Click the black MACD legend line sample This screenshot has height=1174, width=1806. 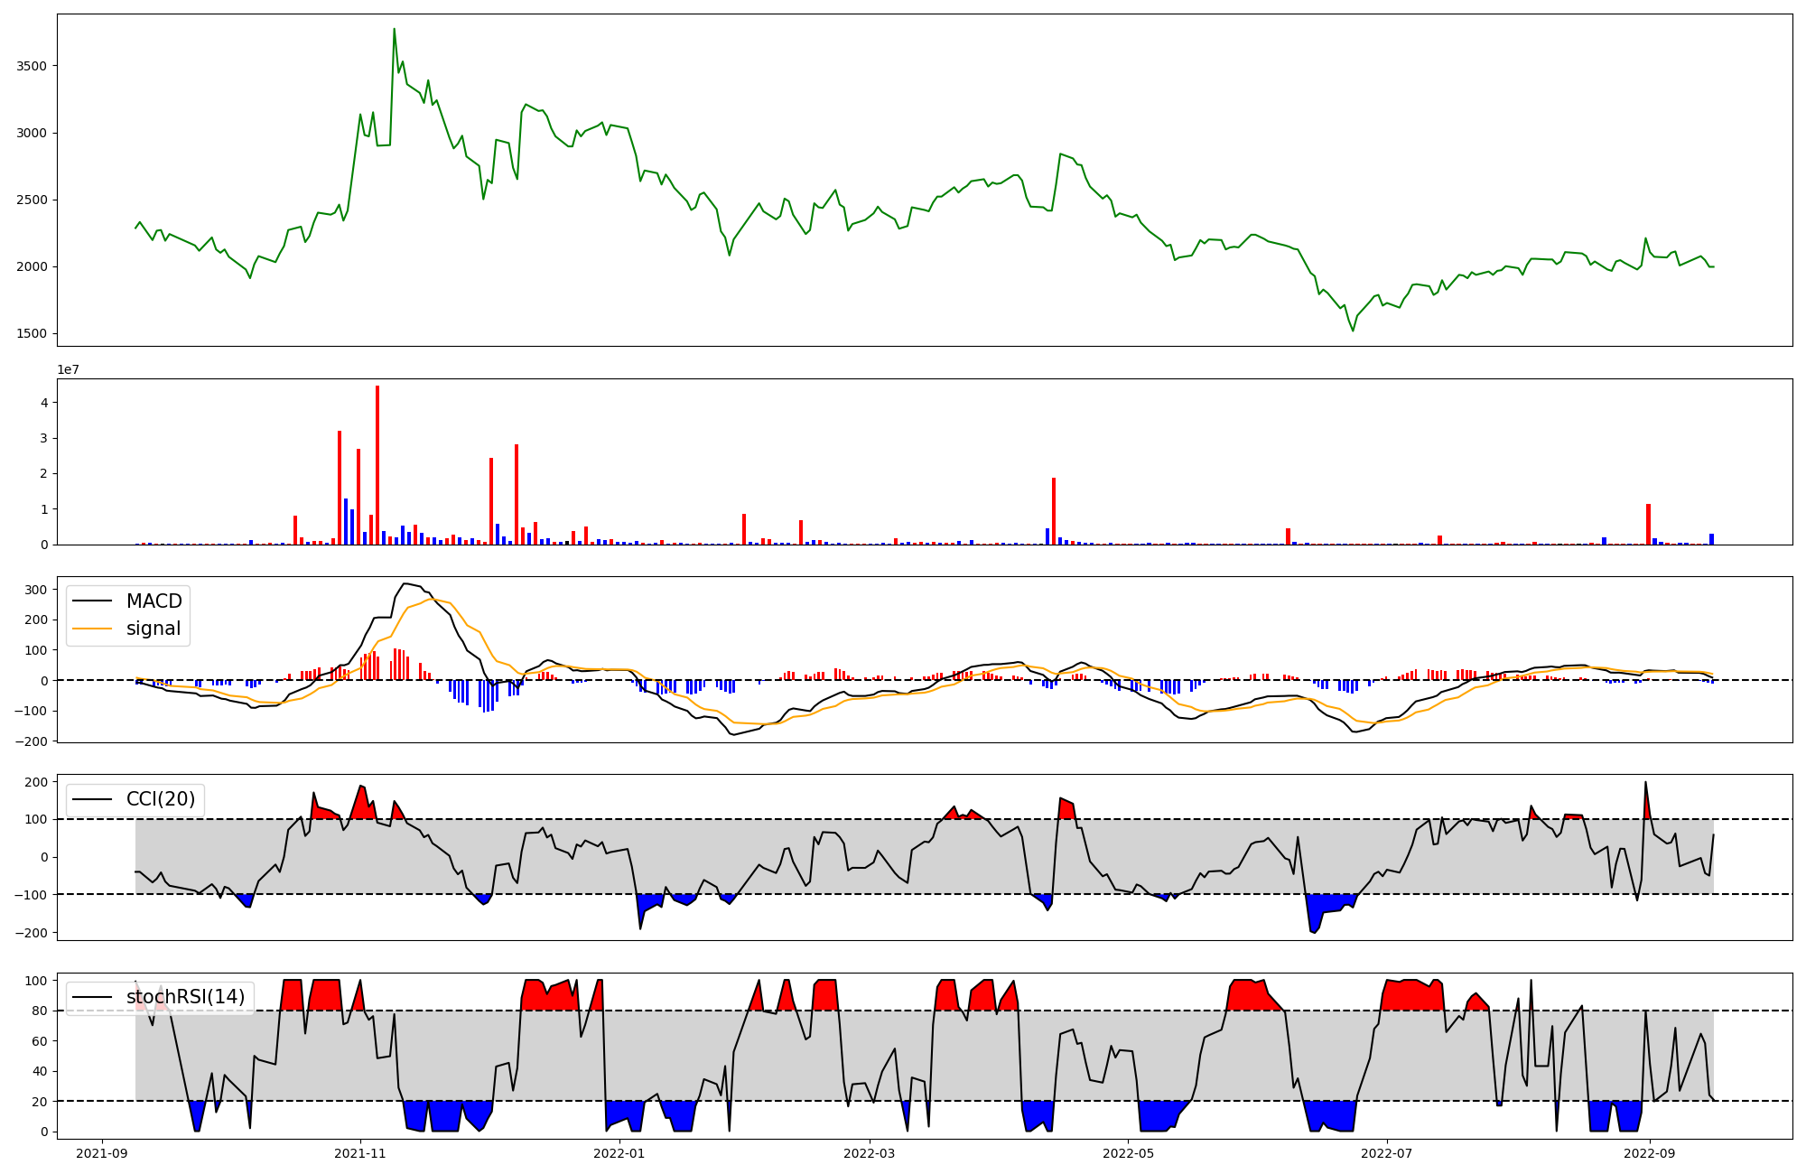point(92,601)
